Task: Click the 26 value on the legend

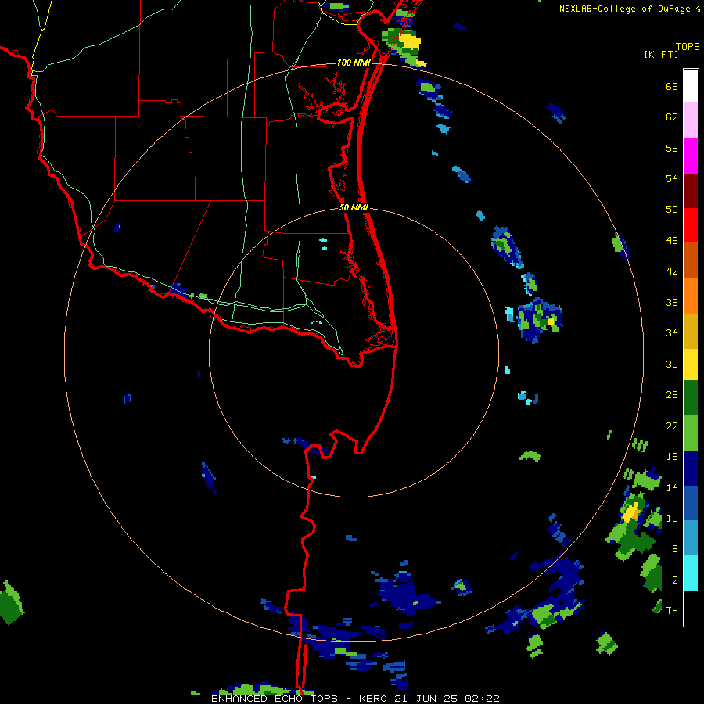Action: (672, 395)
